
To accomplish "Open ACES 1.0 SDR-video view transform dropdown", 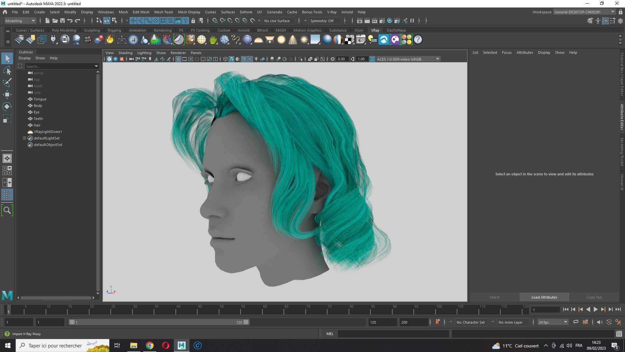I will (x=408, y=59).
